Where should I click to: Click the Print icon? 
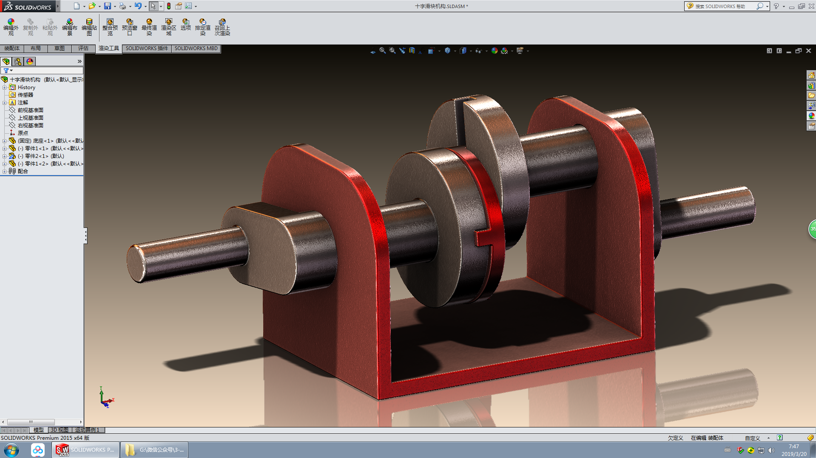(x=122, y=6)
